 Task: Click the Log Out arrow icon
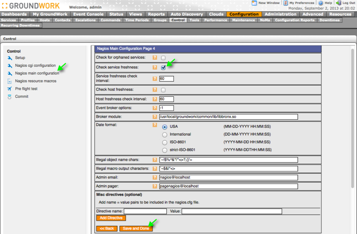tap(339, 3)
